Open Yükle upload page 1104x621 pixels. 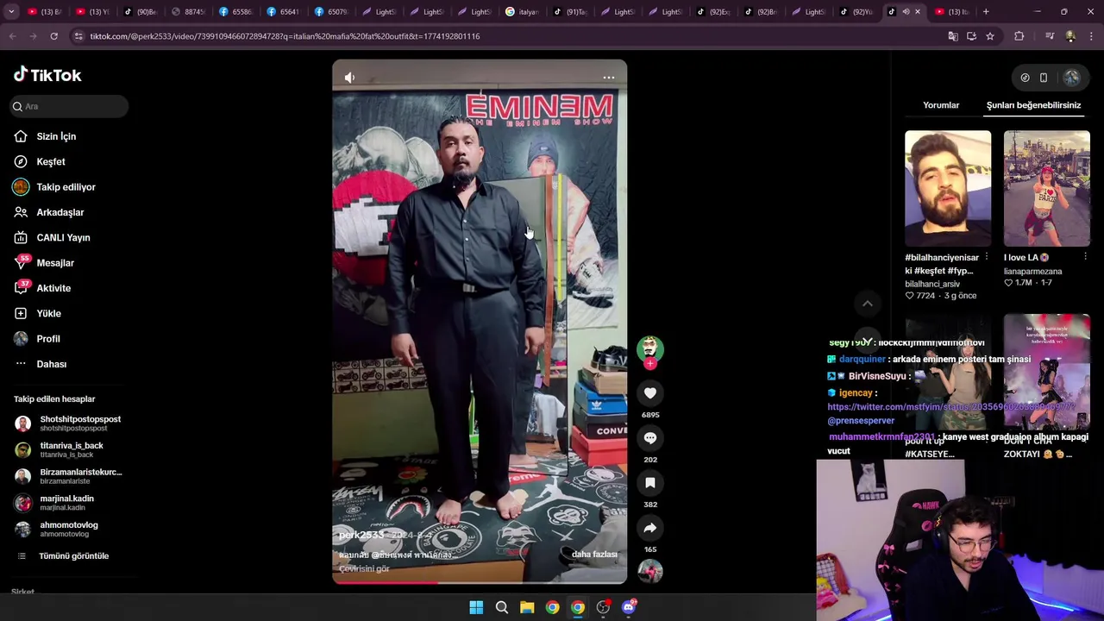pyautogui.click(x=48, y=313)
